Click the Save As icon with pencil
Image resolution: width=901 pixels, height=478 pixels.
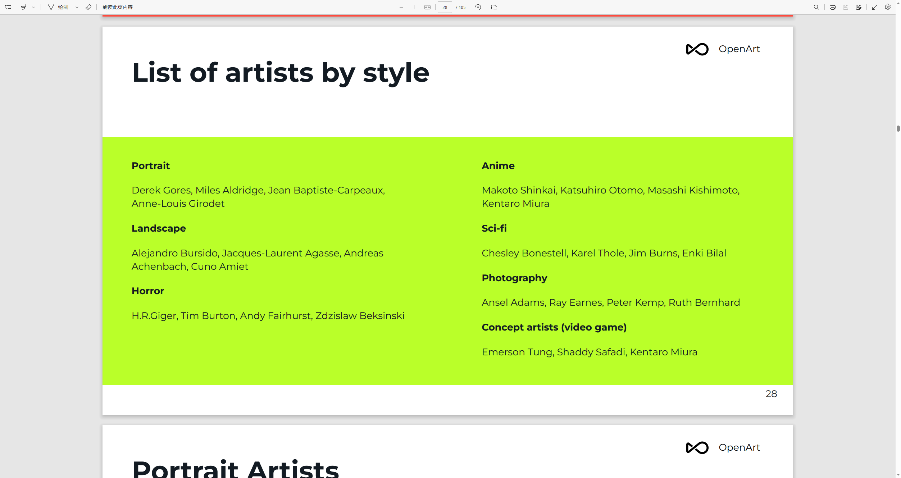tap(859, 7)
